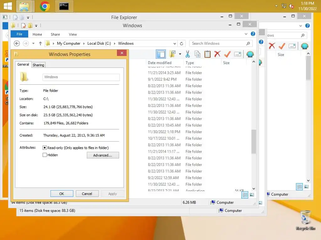Check the Hidden attribute checkbox
This screenshot has width=321, height=240.
click(45, 155)
